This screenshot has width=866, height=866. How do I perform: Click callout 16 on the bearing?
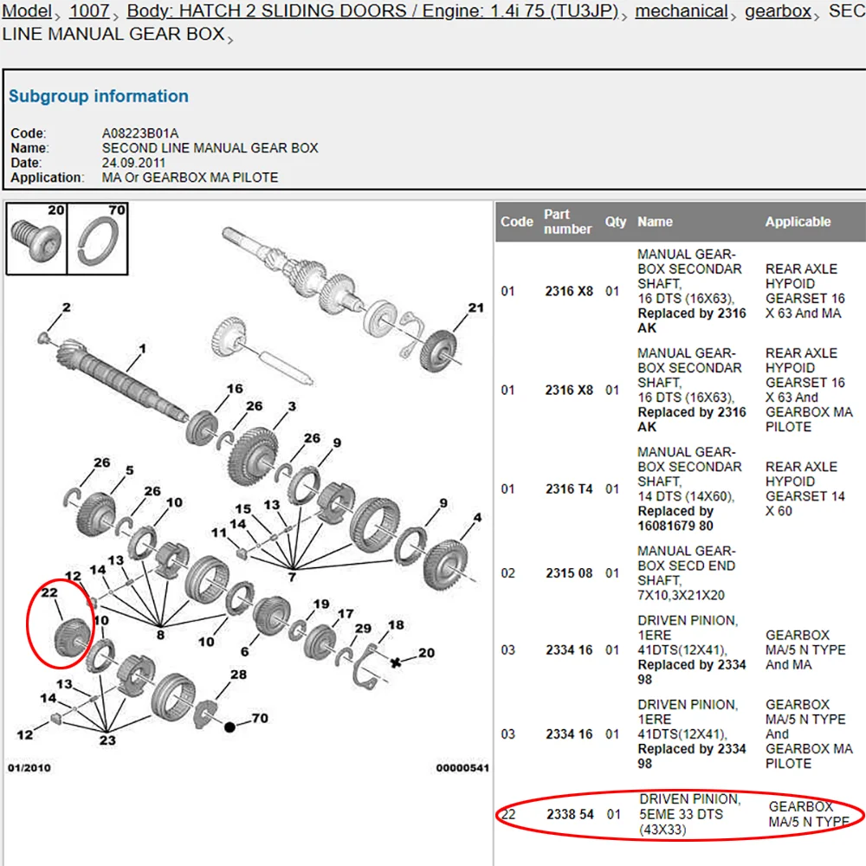tap(235, 388)
